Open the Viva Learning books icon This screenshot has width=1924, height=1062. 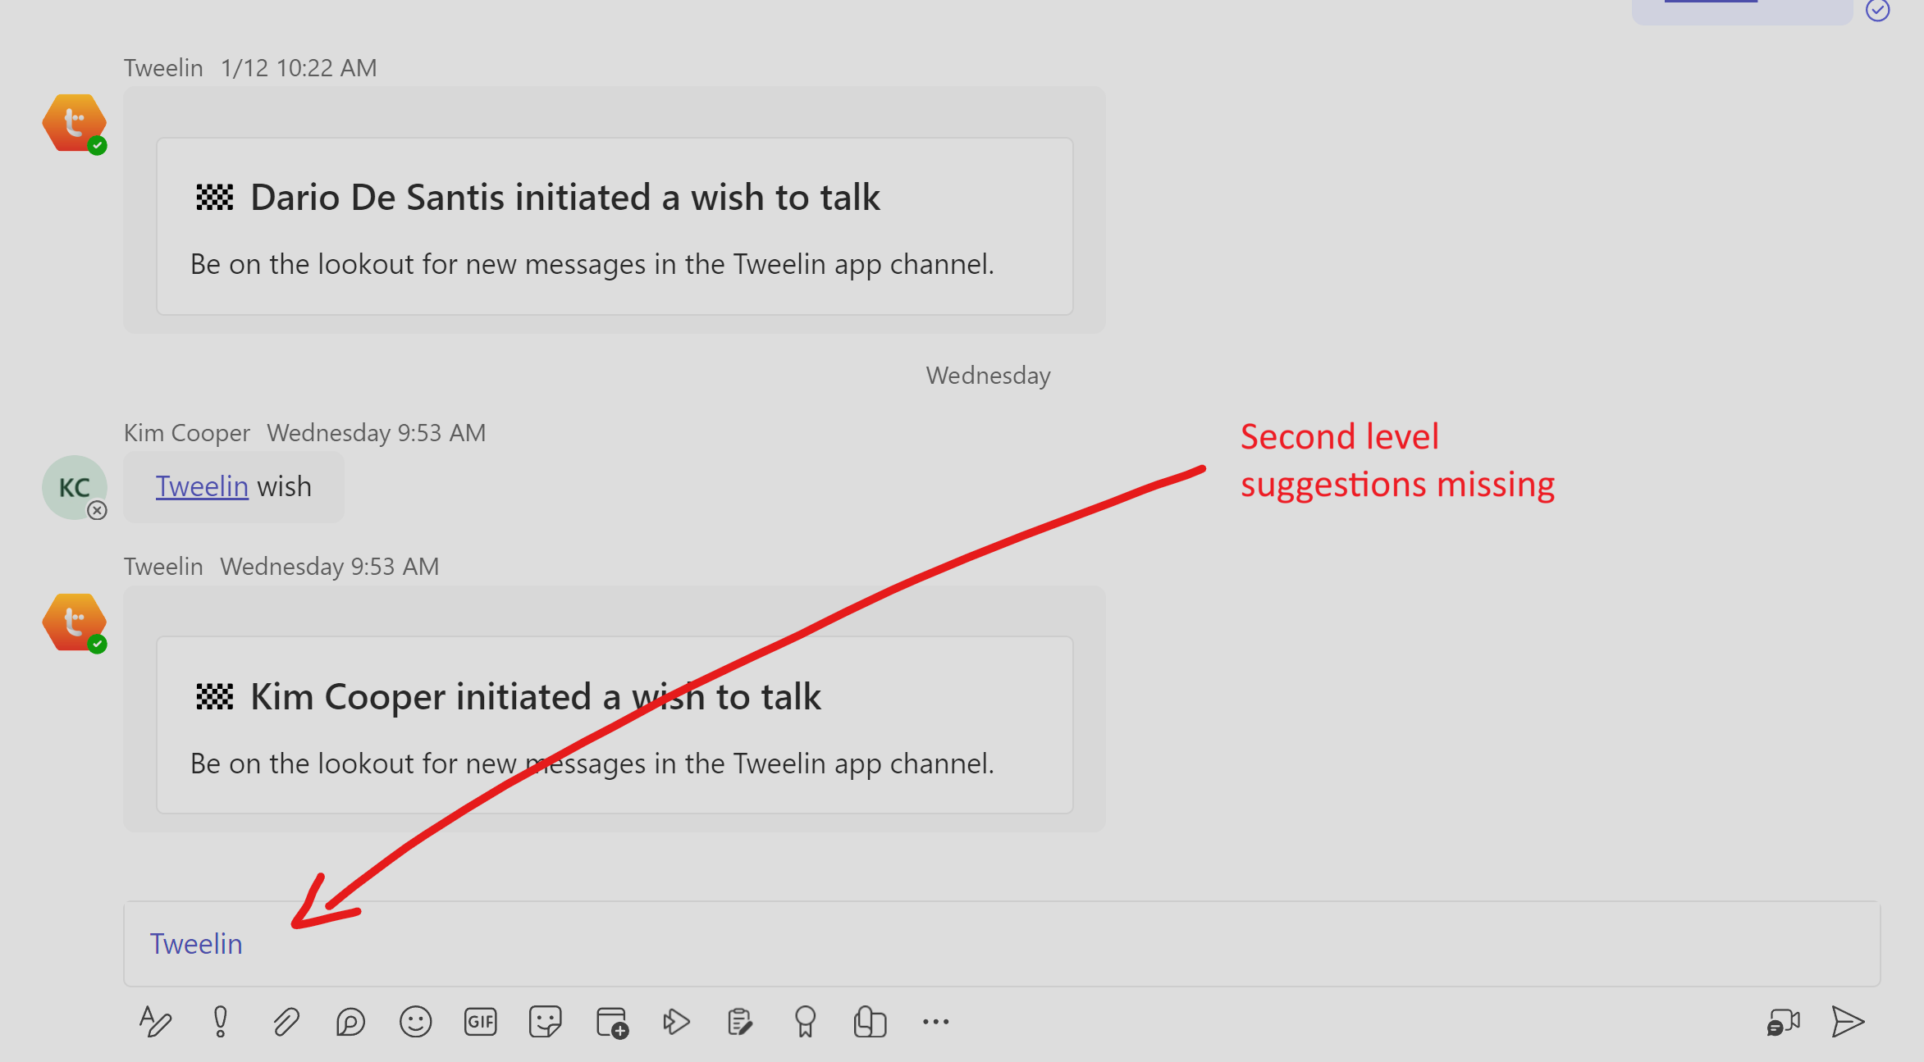(870, 1022)
